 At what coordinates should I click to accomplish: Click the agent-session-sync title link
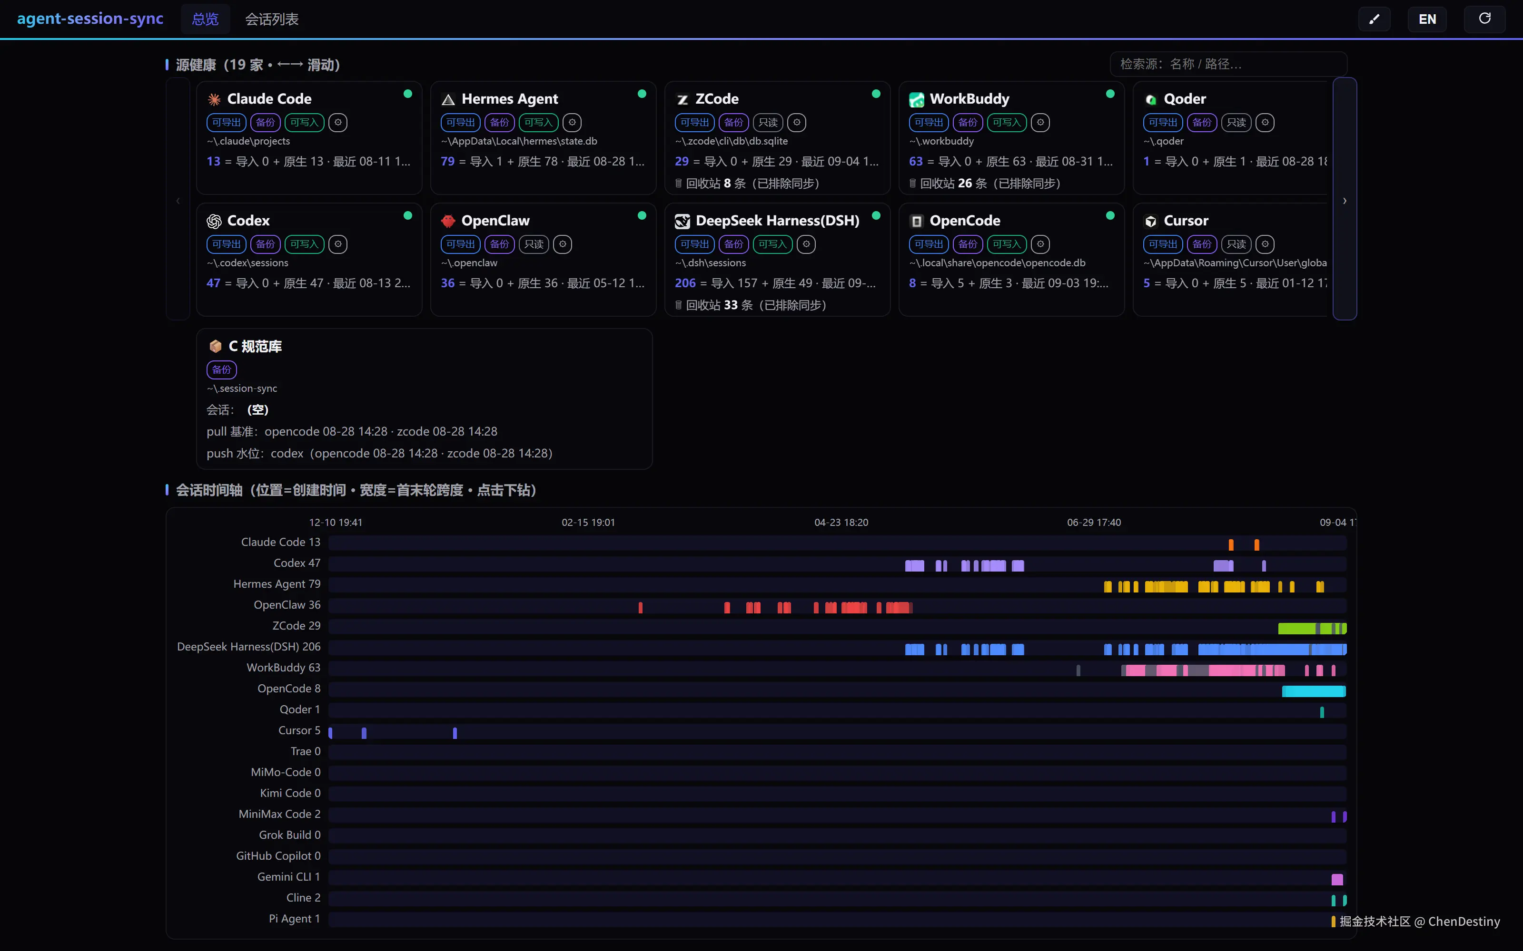click(x=90, y=18)
